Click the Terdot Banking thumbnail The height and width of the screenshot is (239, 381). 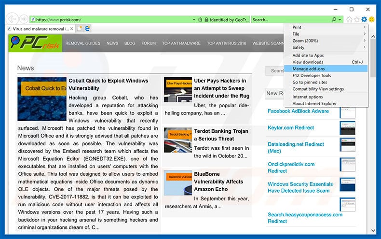(x=178, y=140)
